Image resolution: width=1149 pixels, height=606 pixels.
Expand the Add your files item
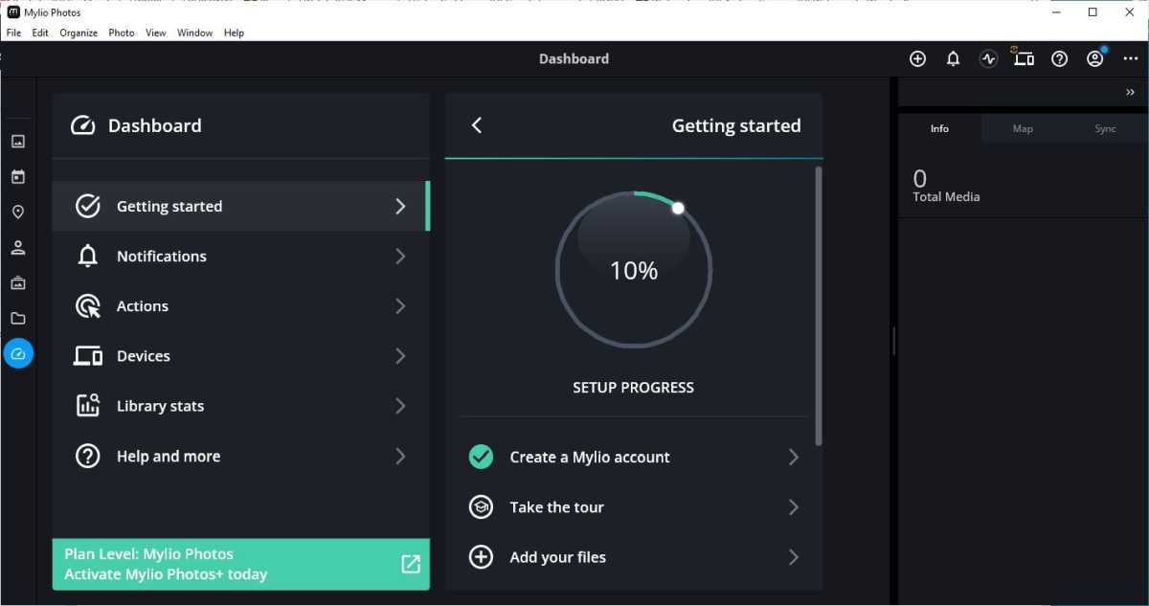coord(634,556)
